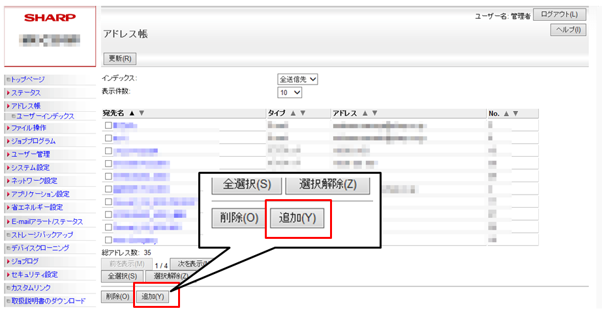Screen dimensions: 604x315
Task: Open ネットワーク設定 from the side menu
Action: pos(34,180)
